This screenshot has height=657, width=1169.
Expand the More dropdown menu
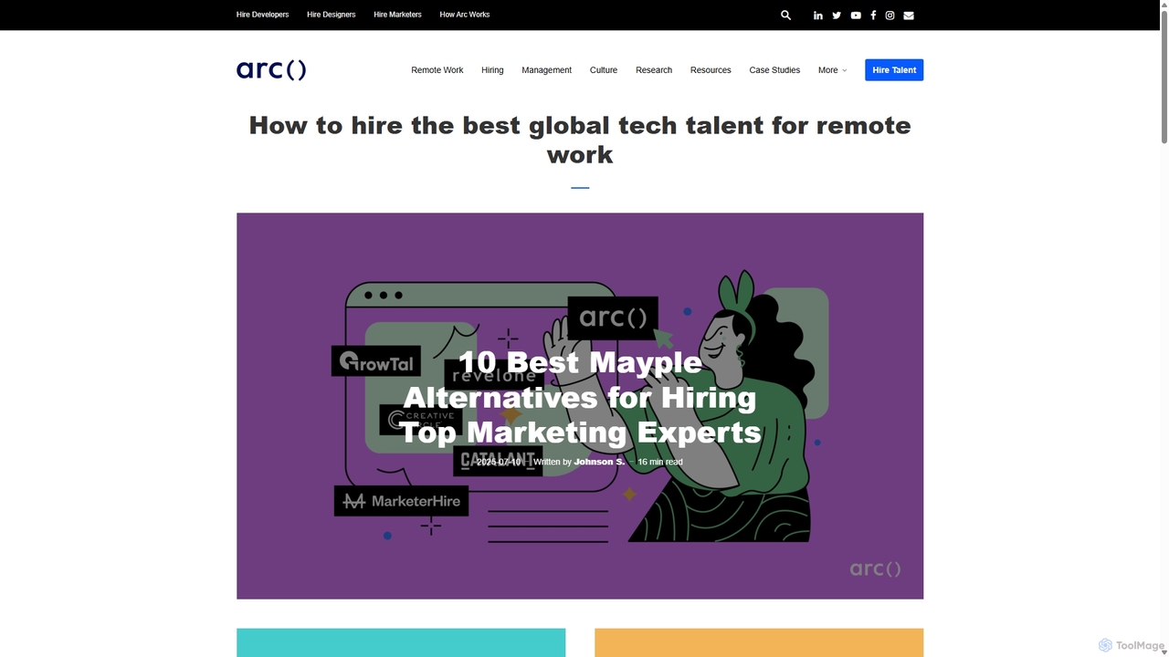832,70
